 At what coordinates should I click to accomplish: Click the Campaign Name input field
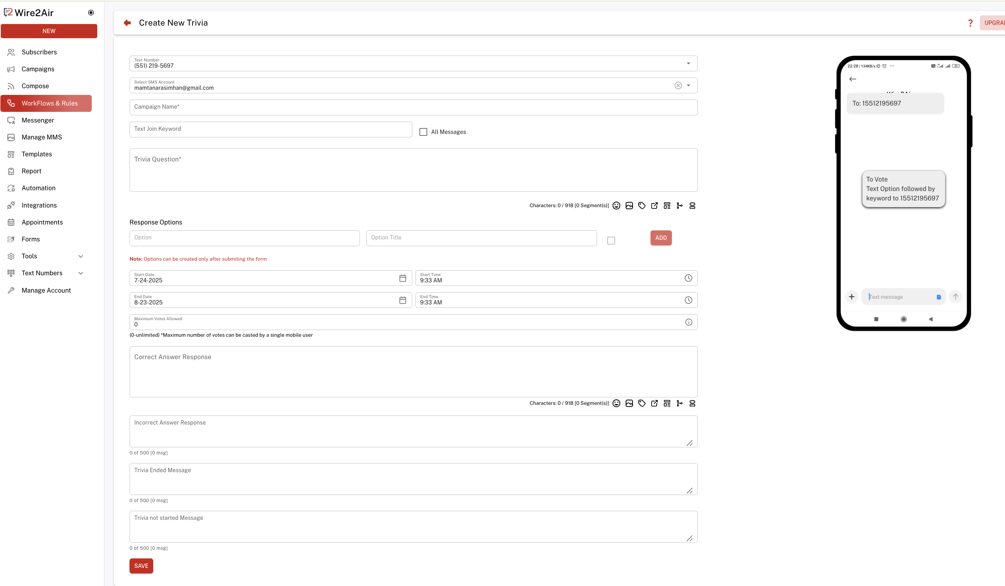point(413,107)
